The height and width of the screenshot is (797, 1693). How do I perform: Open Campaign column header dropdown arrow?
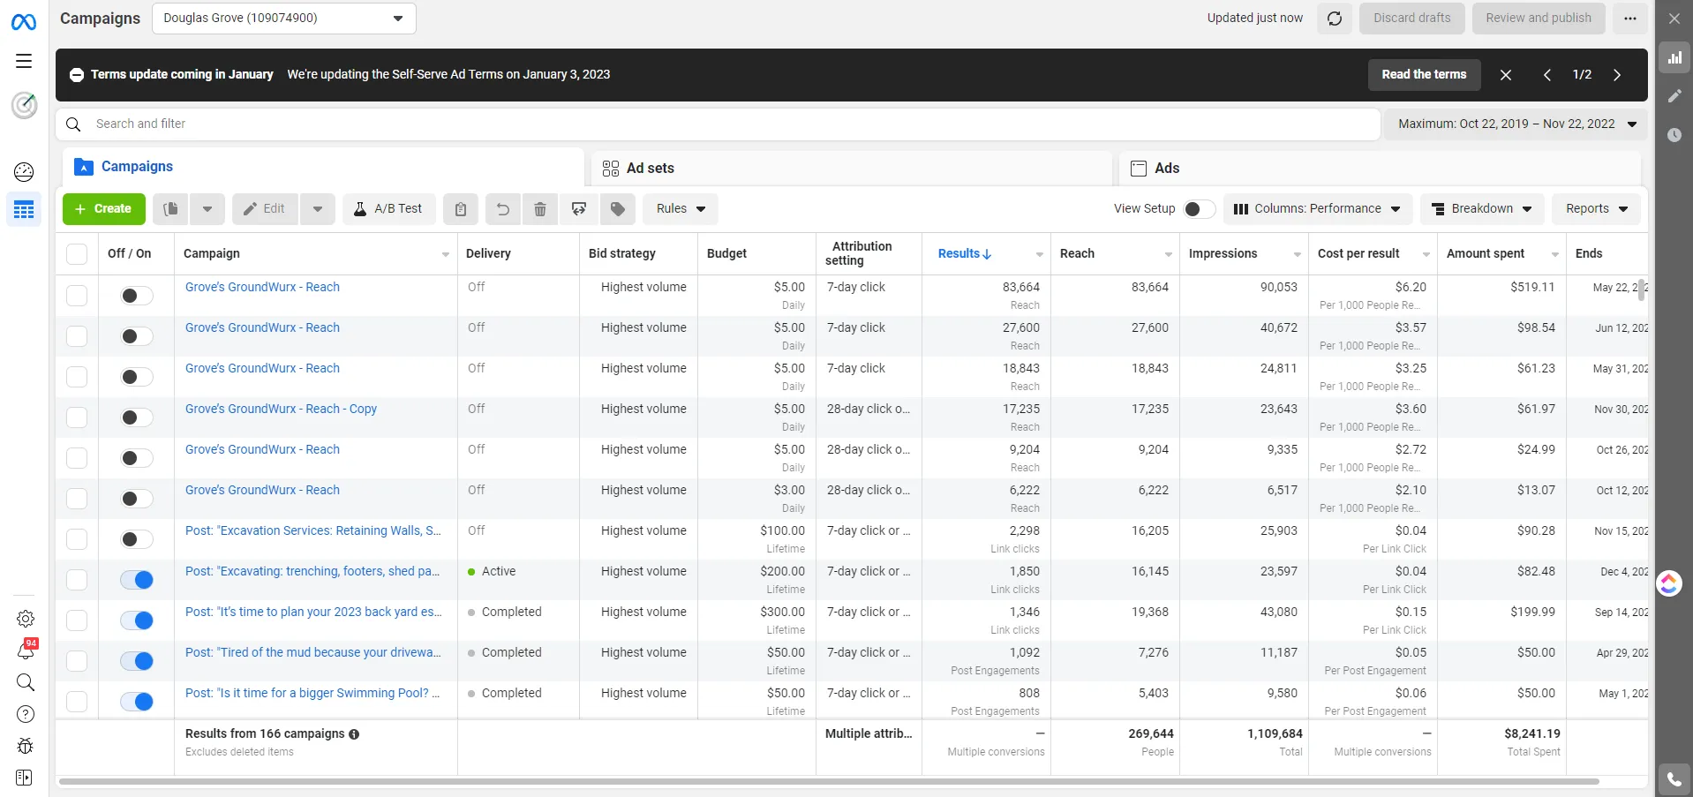(x=446, y=254)
